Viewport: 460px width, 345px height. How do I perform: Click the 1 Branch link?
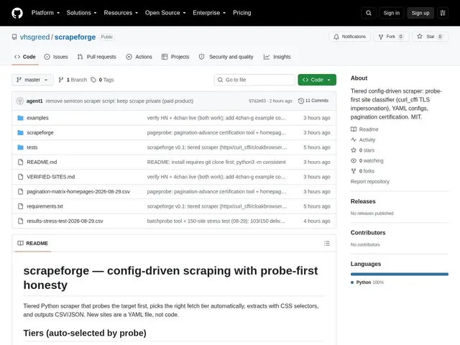pos(73,80)
